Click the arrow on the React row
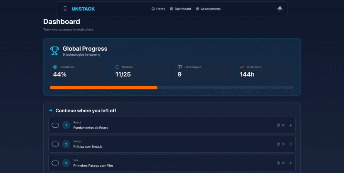 290,125
